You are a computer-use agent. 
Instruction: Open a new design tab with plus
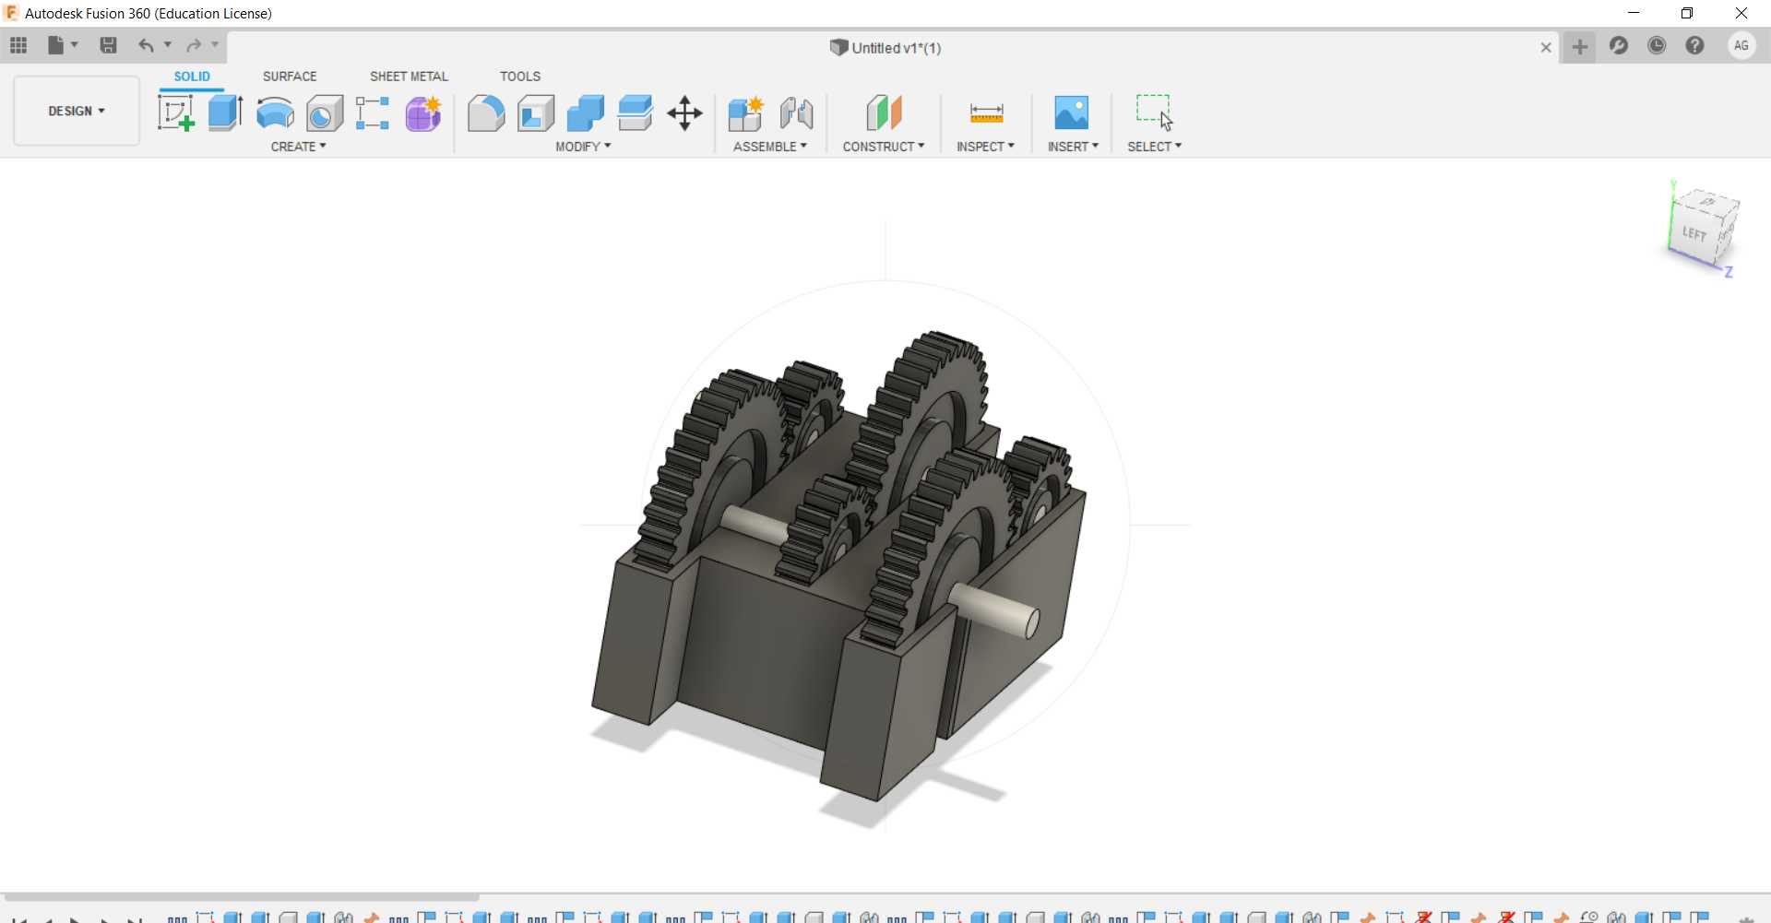point(1580,46)
